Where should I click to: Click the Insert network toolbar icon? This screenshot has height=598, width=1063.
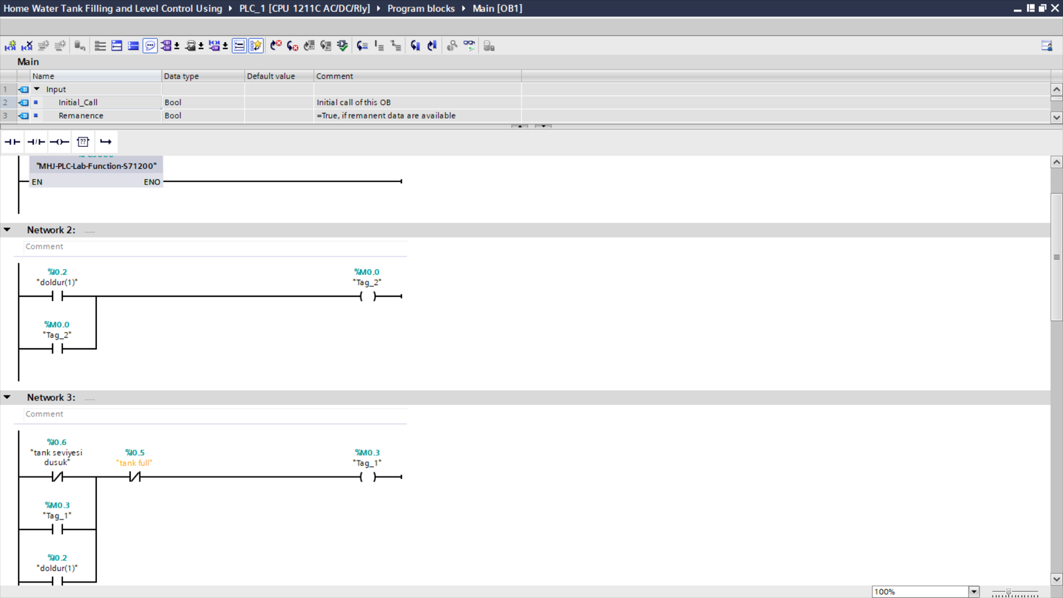coord(10,46)
